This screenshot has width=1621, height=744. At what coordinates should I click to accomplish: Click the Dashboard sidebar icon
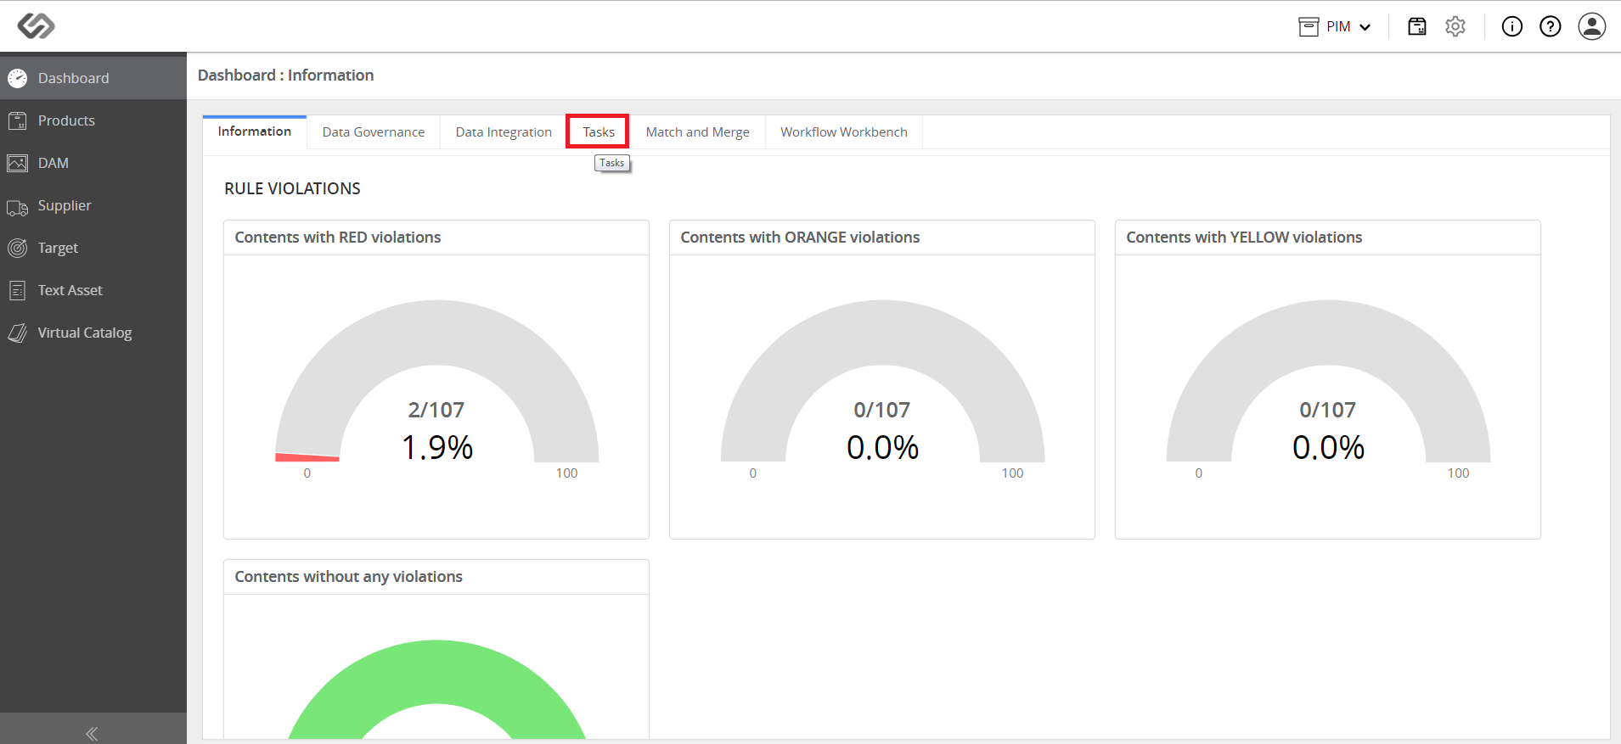point(17,78)
